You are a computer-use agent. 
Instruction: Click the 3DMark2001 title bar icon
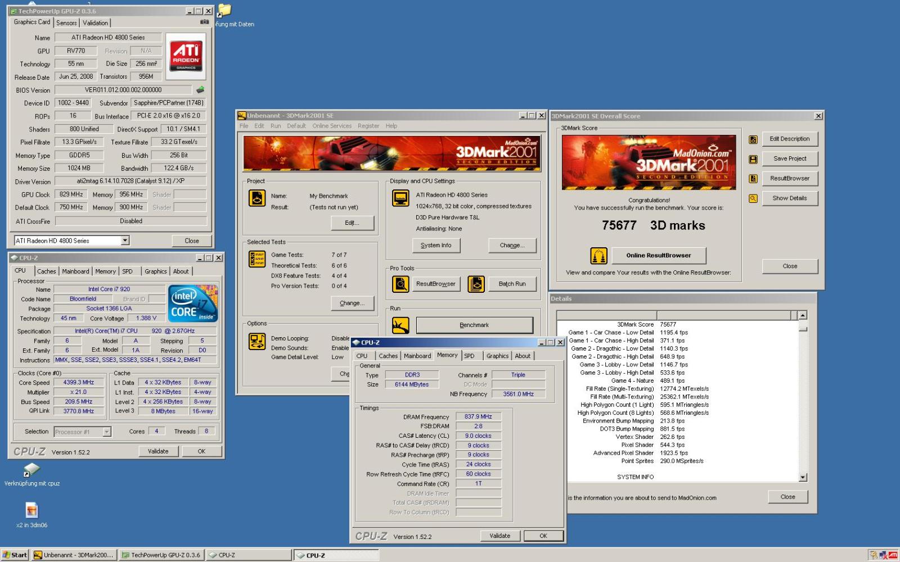click(x=242, y=115)
